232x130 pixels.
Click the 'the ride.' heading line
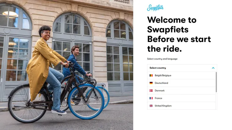(x=164, y=49)
